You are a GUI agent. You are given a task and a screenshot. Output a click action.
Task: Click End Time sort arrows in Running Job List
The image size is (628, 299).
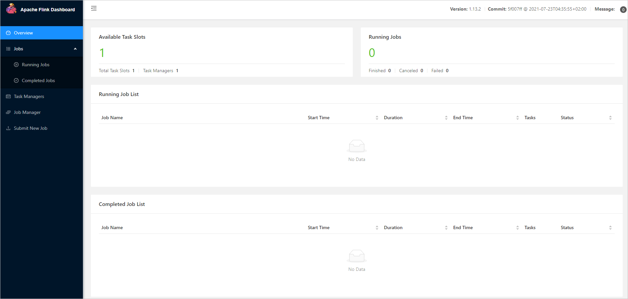pyautogui.click(x=518, y=118)
